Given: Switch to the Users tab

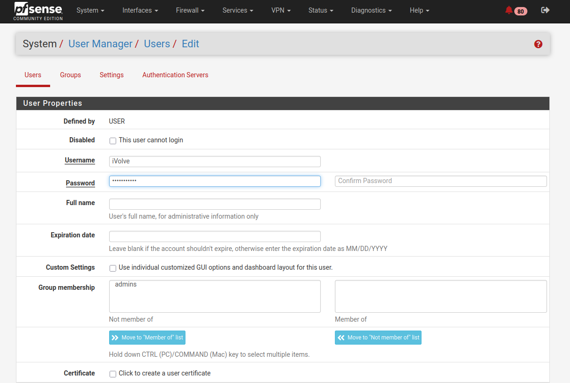Looking at the screenshot, I should tap(33, 75).
